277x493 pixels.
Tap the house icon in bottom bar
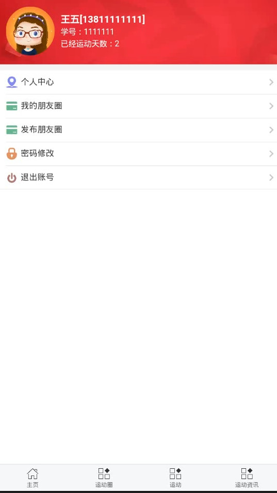tap(32, 473)
